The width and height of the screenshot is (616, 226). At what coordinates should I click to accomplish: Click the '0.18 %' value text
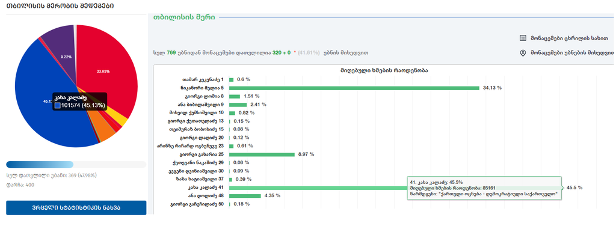tap(241, 204)
